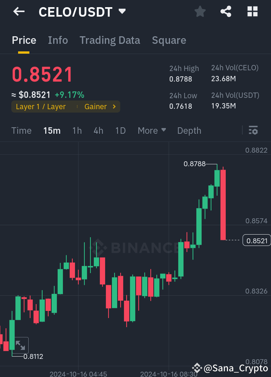Viewport: 271px width, 377px height.
Task: Tap the Square section label
Action: tap(169, 40)
